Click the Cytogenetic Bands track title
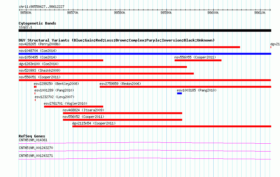This screenshot has width=280, height=177. [x=37, y=23]
